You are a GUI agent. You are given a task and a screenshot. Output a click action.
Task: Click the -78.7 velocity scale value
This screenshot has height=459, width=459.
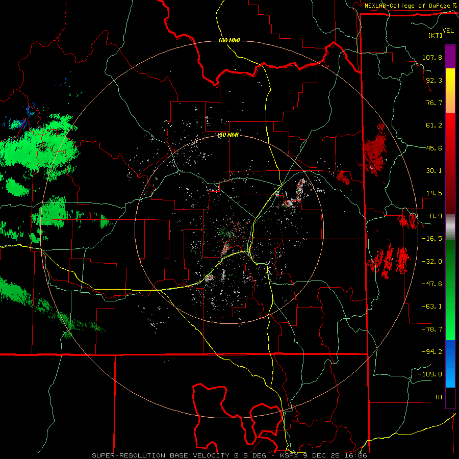pyautogui.click(x=432, y=329)
